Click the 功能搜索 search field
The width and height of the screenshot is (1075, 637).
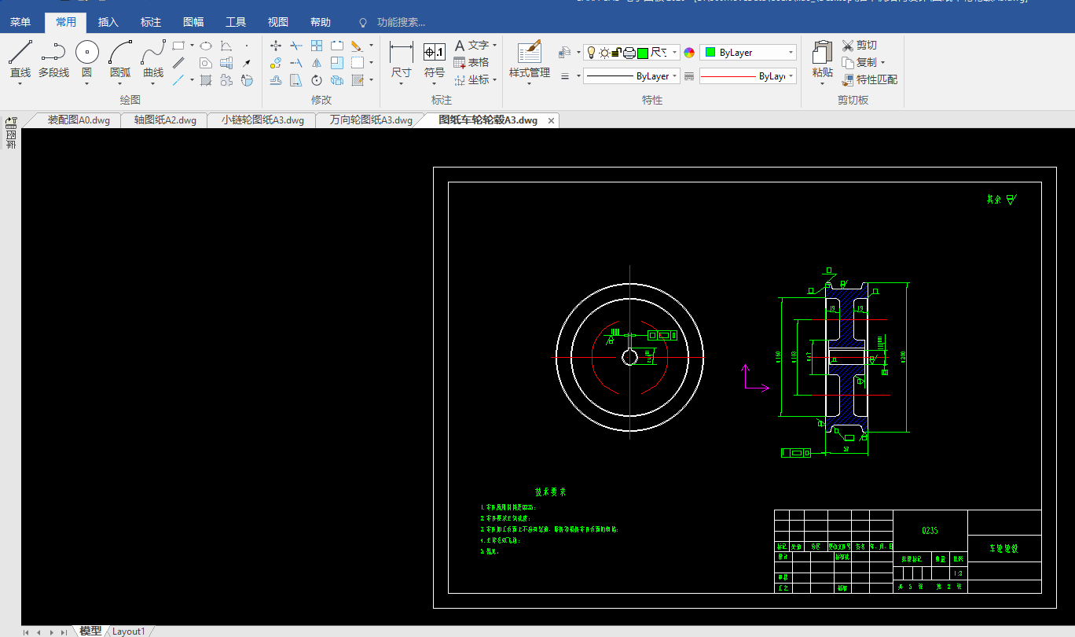(x=401, y=22)
